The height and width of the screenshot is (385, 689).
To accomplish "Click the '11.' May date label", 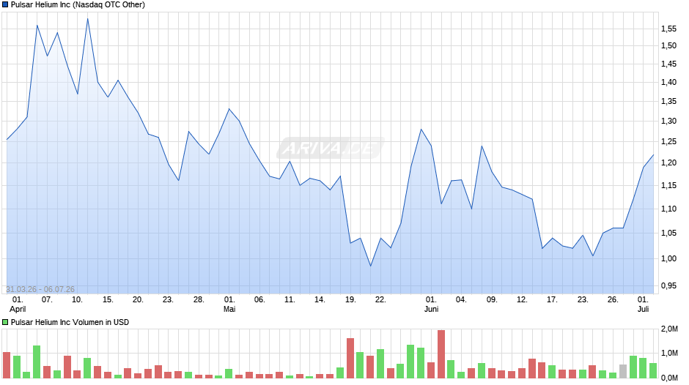I will (x=290, y=300).
